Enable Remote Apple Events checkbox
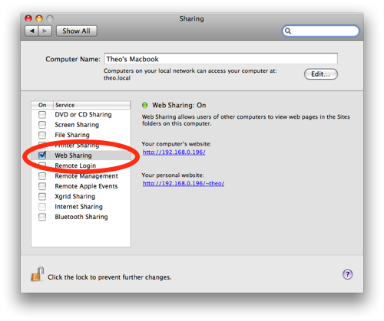The height and width of the screenshot is (321, 384). point(42,186)
